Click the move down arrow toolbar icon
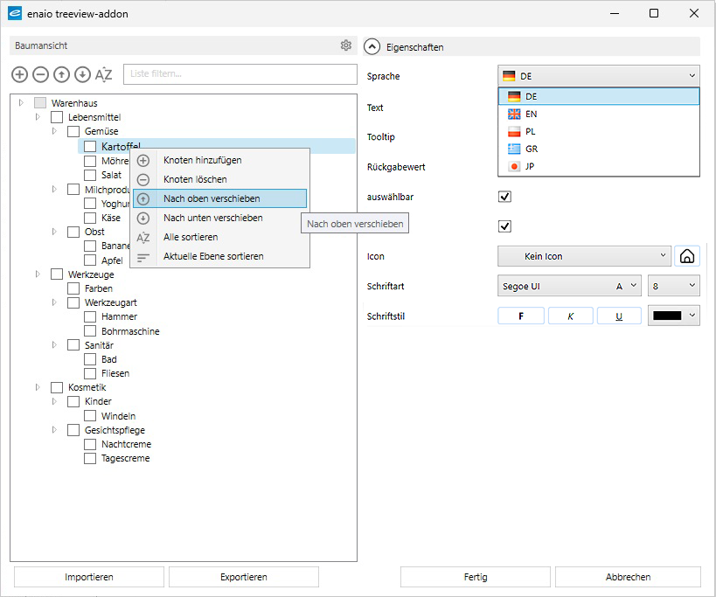Screen dimensions: 716x597 82,75
